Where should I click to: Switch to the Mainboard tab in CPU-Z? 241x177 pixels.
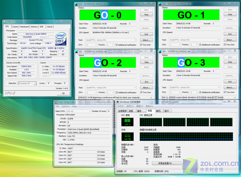(x=24, y=27)
